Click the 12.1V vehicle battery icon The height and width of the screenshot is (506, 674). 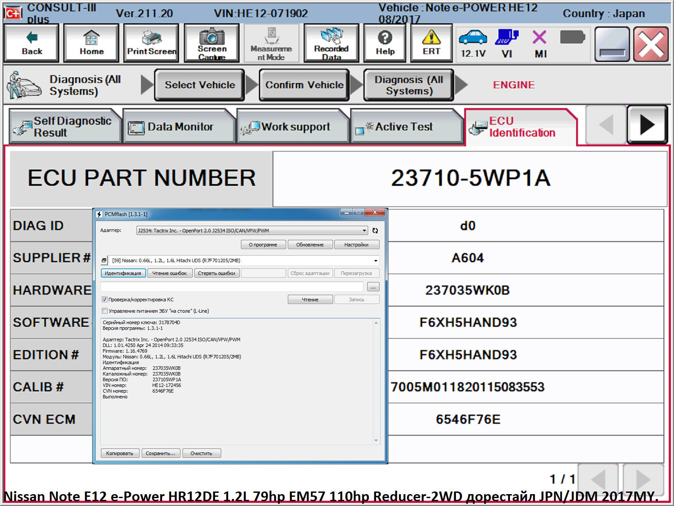[473, 38]
